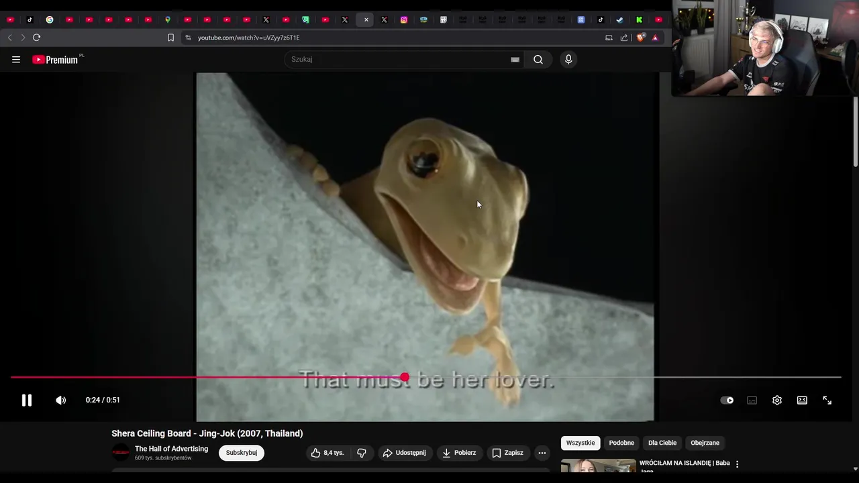The width and height of the screenshot is (859, 483).
Task: Bookmark this page icon
Action: pos(170,38)
